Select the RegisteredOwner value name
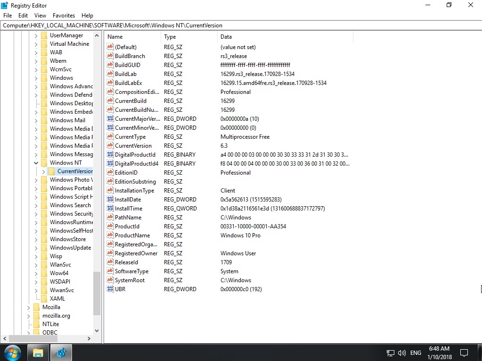 [x=136, y=253]
